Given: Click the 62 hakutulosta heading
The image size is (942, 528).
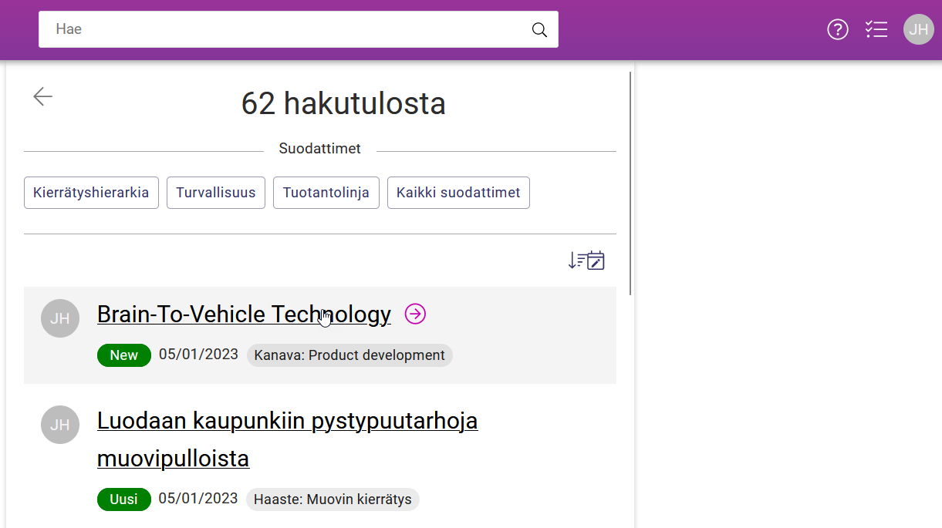Looking at the screenshot, I should pyautogui.click(x=343, y=103).
